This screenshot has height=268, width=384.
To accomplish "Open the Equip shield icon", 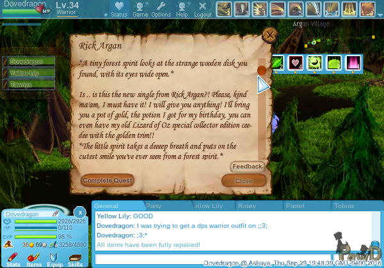I will pyautogui.click(x=55, y=257).
